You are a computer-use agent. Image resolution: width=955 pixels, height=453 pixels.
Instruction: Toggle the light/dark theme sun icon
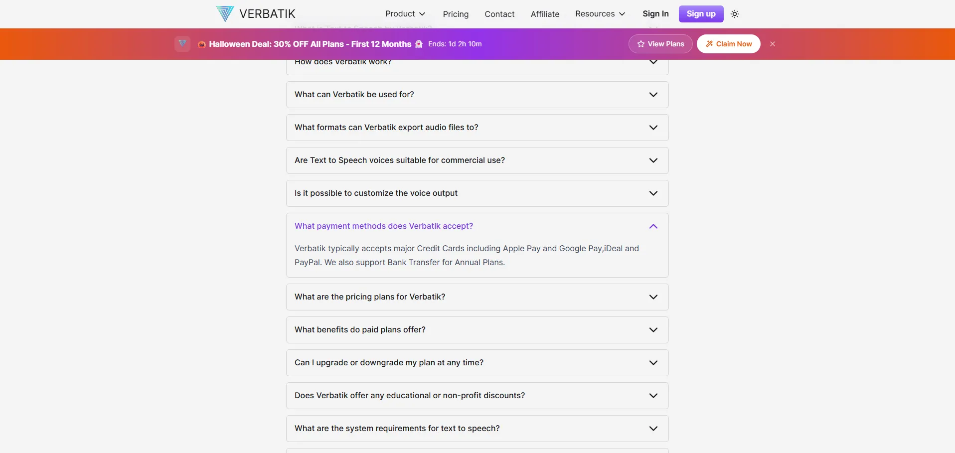point(735,14)
